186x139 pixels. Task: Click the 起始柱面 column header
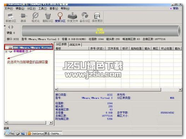coord(136,49)
